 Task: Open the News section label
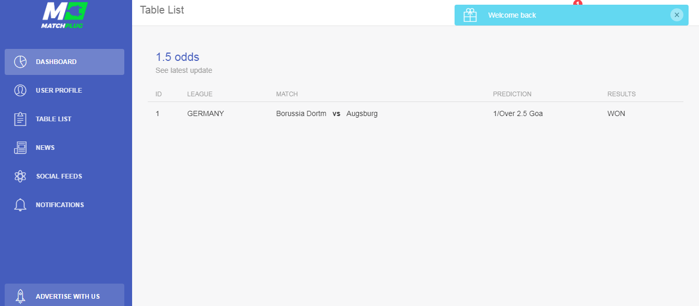coord(45,148)
